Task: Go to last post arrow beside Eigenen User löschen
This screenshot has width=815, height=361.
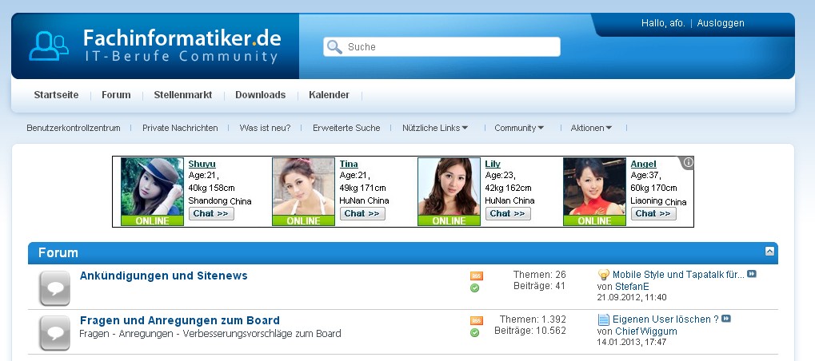Action: pyautogui.click(x=726, y=319)
